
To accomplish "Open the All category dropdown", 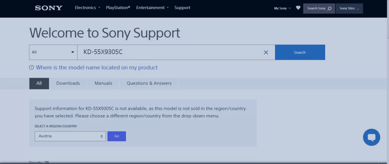I will [x=53, y=52].
